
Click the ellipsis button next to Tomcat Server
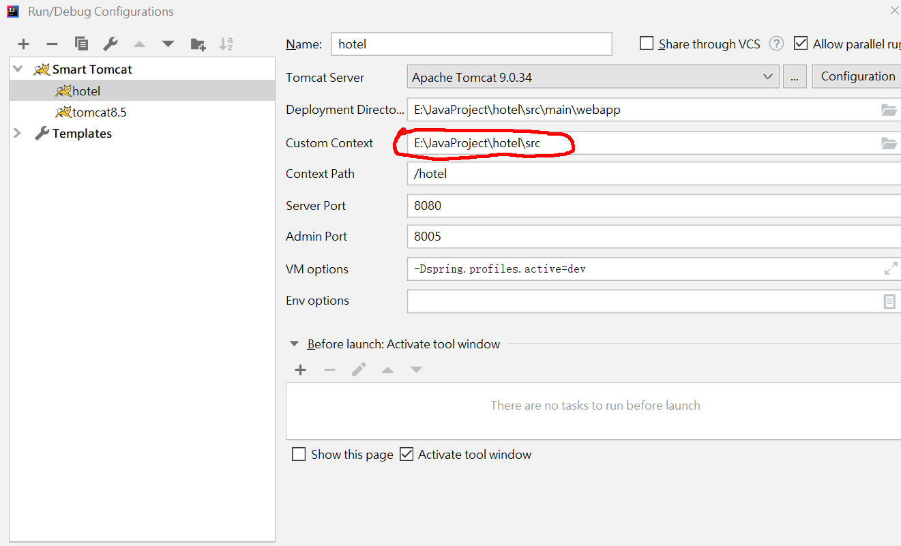coord(795,77)
